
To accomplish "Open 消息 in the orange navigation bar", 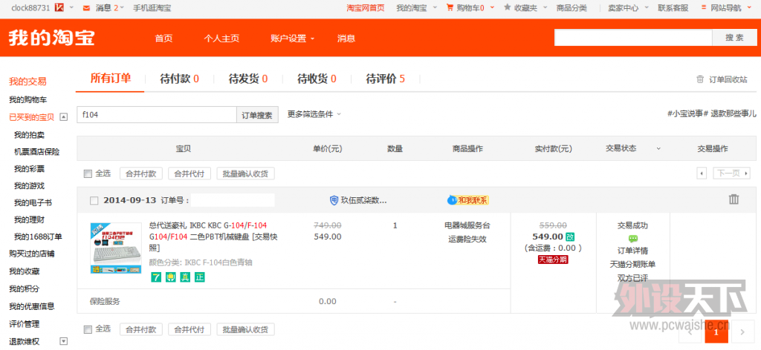I will (x=346, y=39).
